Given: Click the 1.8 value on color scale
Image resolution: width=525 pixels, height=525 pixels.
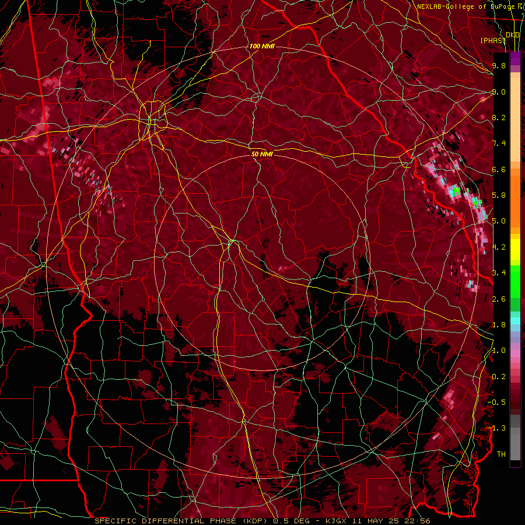Looking at the screenshot, I should coord(499,325).
